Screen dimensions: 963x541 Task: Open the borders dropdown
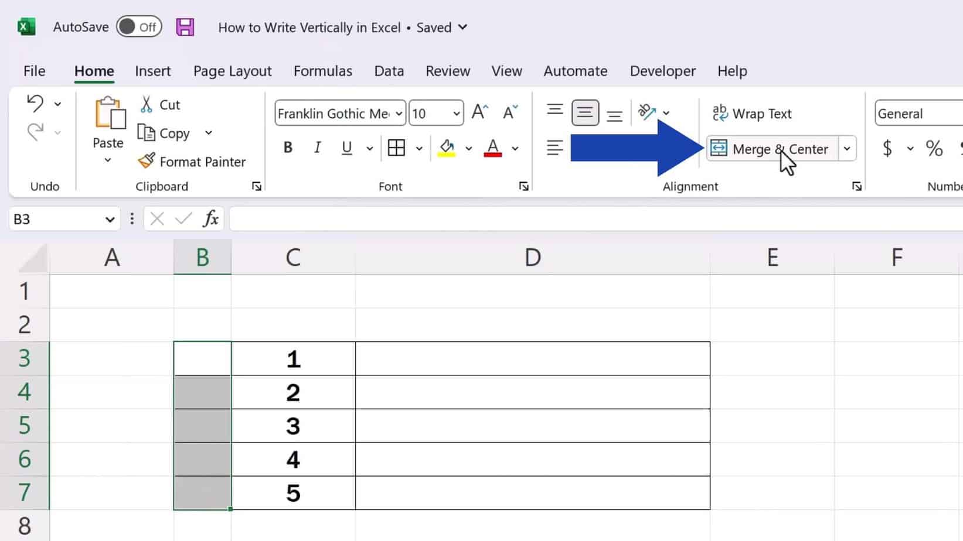pos(418,148)
